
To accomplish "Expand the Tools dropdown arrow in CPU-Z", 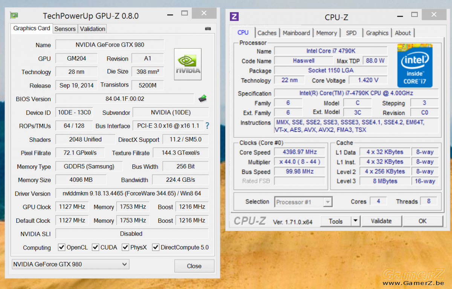I will (356, 221).
